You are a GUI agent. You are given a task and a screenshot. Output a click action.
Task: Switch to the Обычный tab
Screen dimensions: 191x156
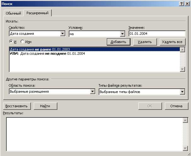click(13, 13)
